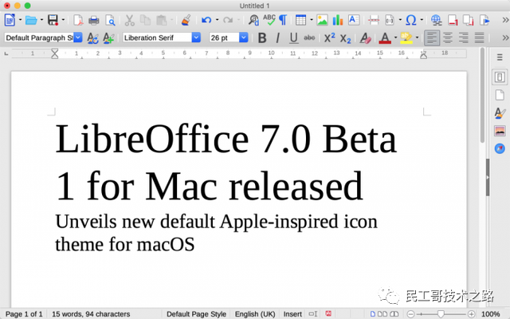
Task: Open the sidebar Gallery panel
Action: coord(500,131)
